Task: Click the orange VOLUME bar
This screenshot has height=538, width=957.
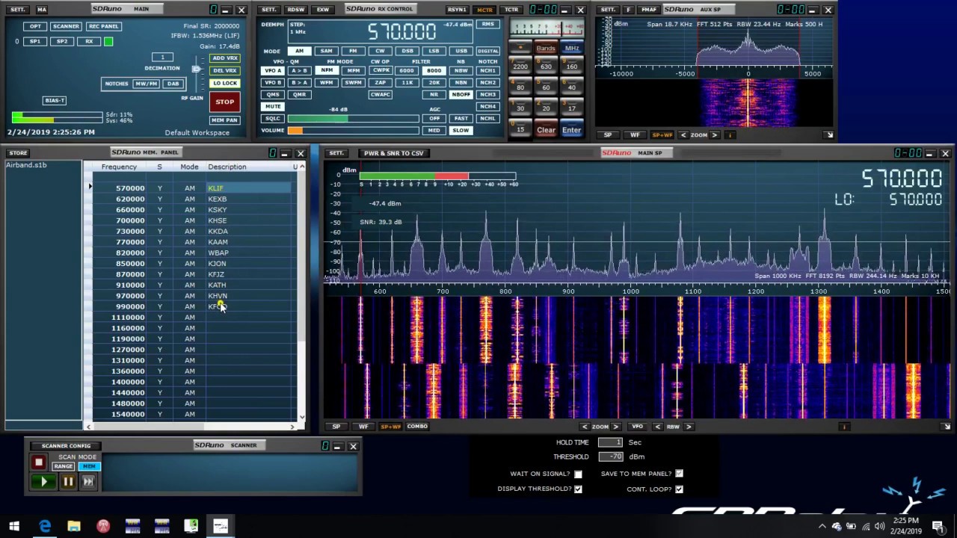Action: coord(353,131)
